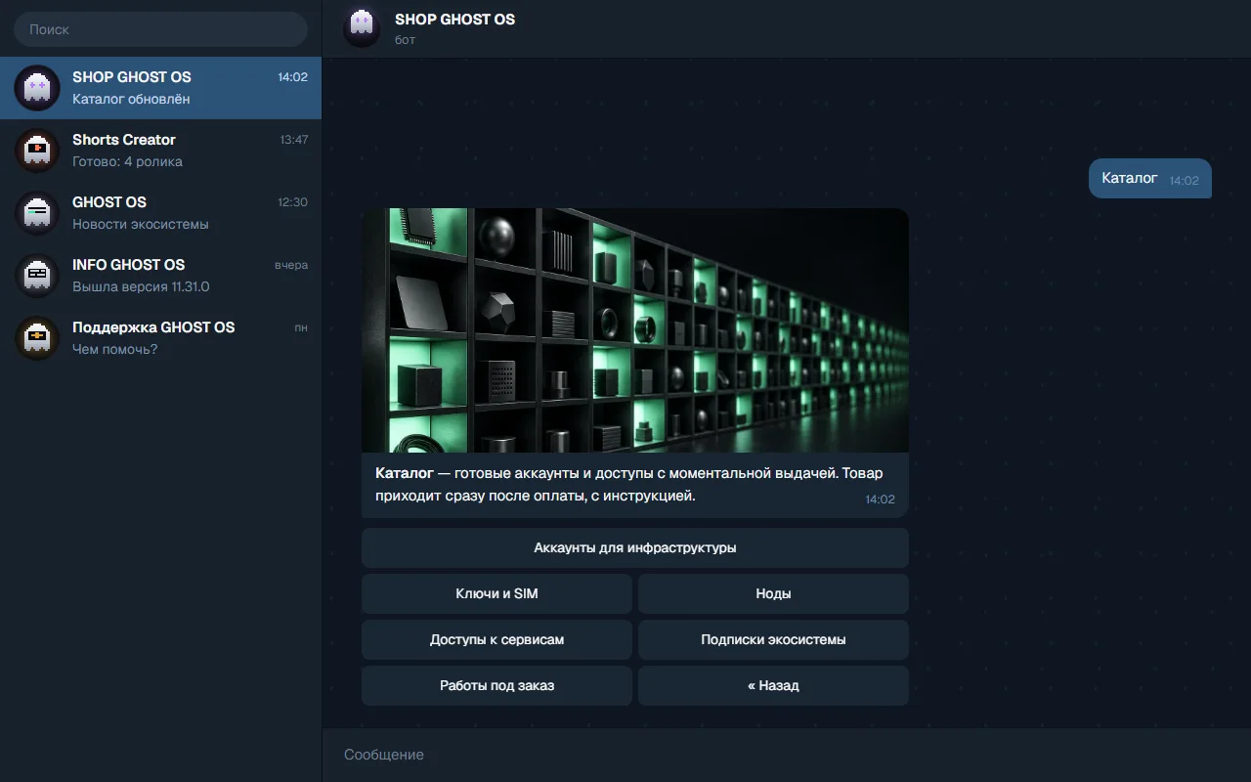Open the Ноды category
The height and width of the screenshot is (782, 1251).
pyautogui.click(x=773, y=594)
